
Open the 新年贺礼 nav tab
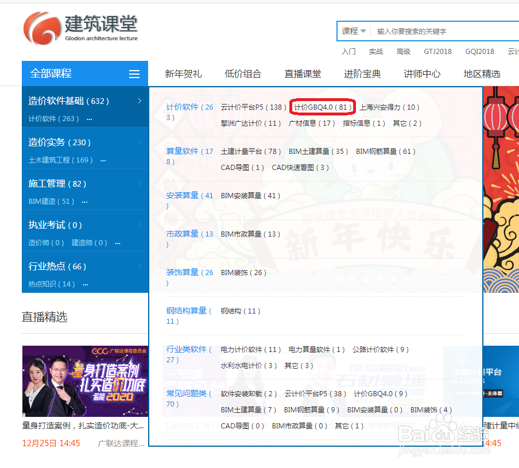183,74
